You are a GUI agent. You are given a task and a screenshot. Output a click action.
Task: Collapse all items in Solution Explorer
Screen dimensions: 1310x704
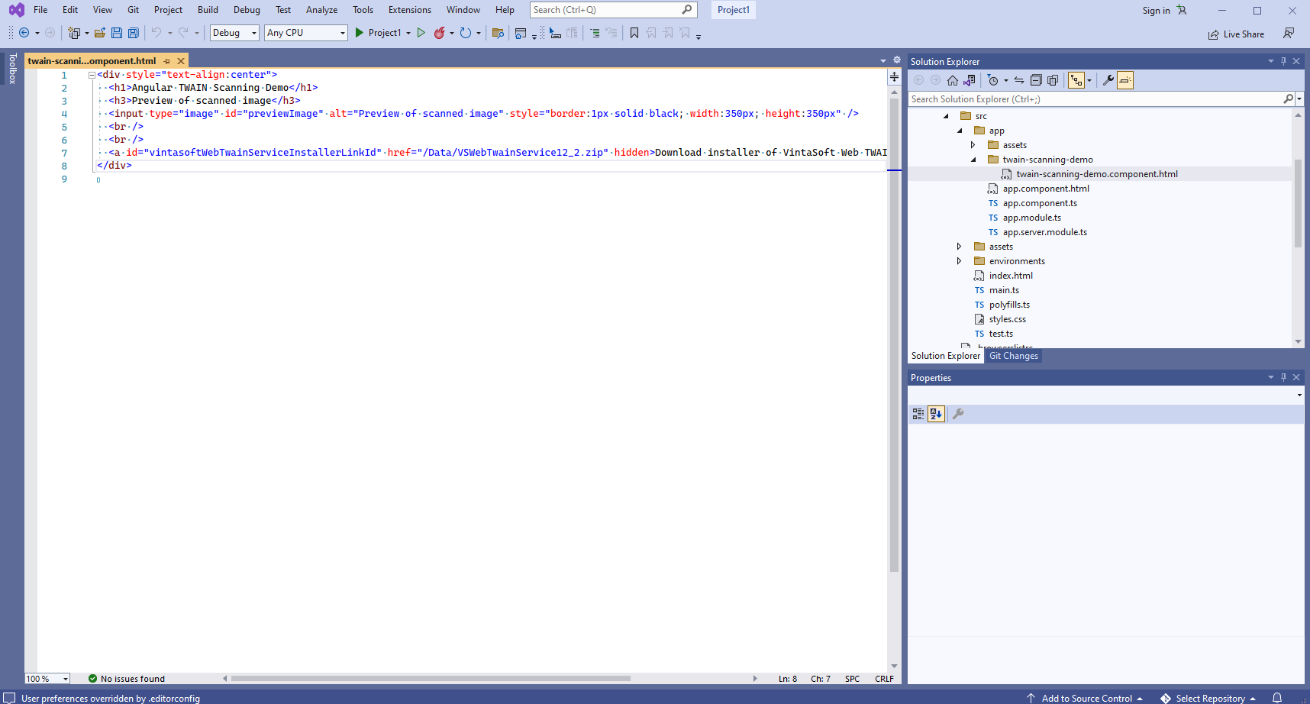click(1036, 80)
